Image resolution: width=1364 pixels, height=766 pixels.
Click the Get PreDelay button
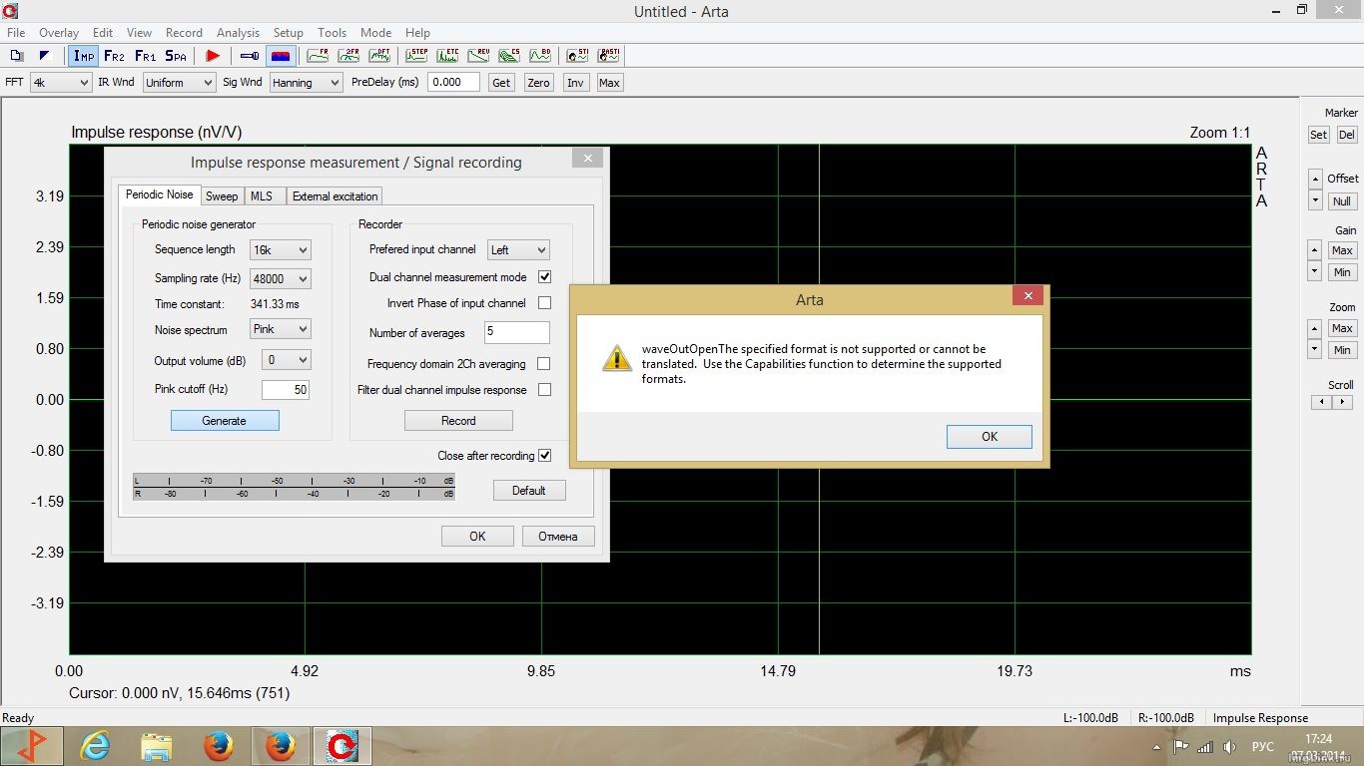[x=501, y=83]
